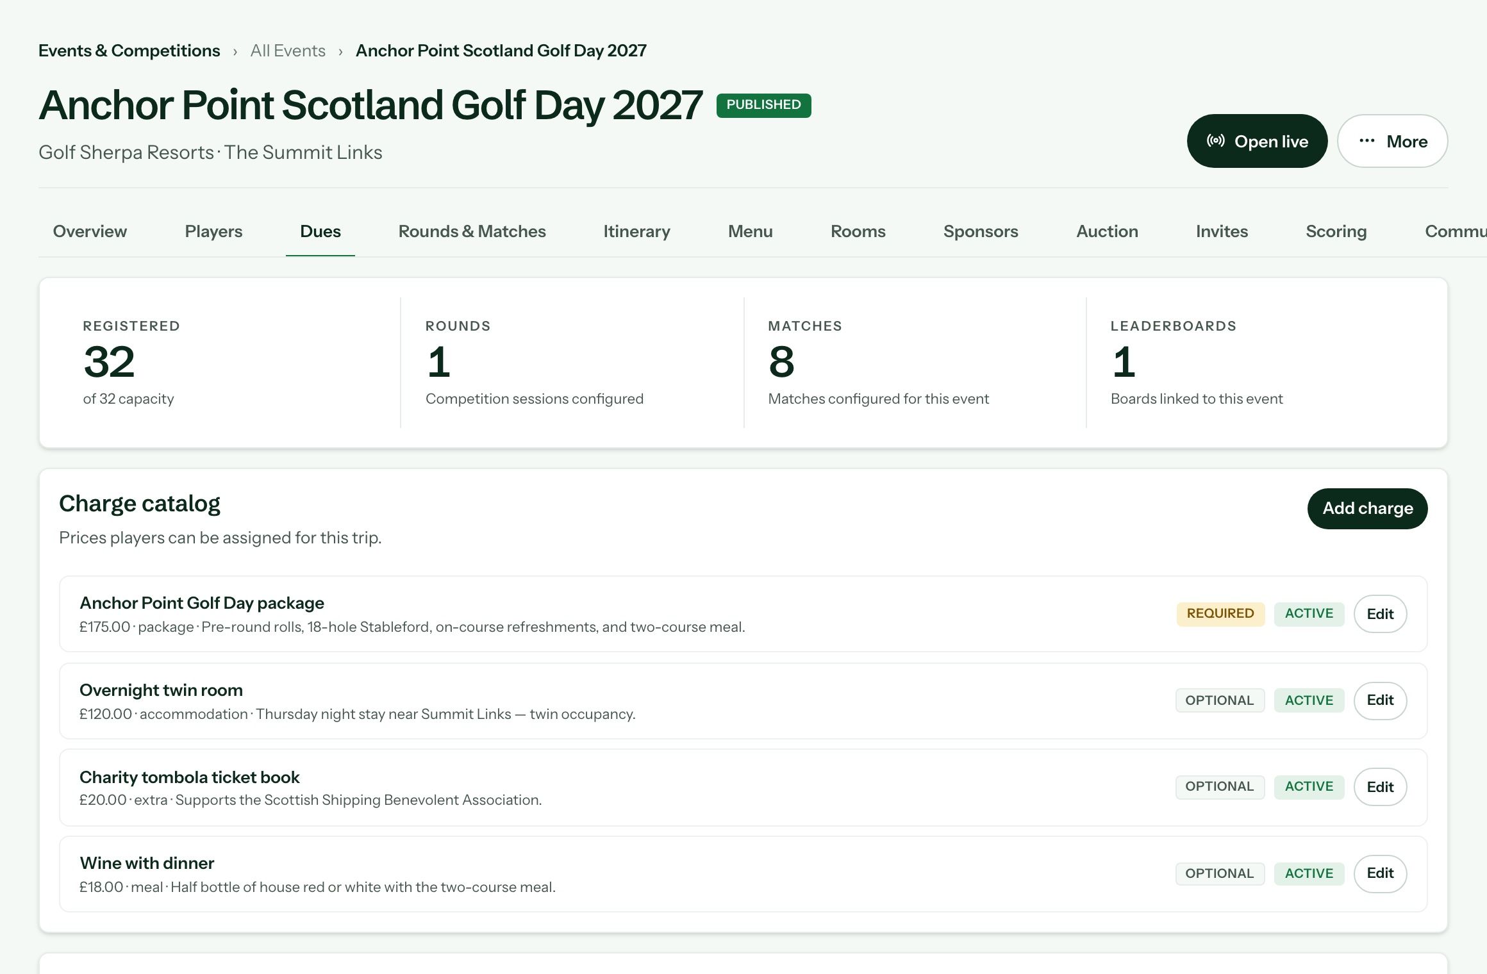Click OPTIONAL badge for Charity tombola
The image size is (1487, 974).
1220,787
